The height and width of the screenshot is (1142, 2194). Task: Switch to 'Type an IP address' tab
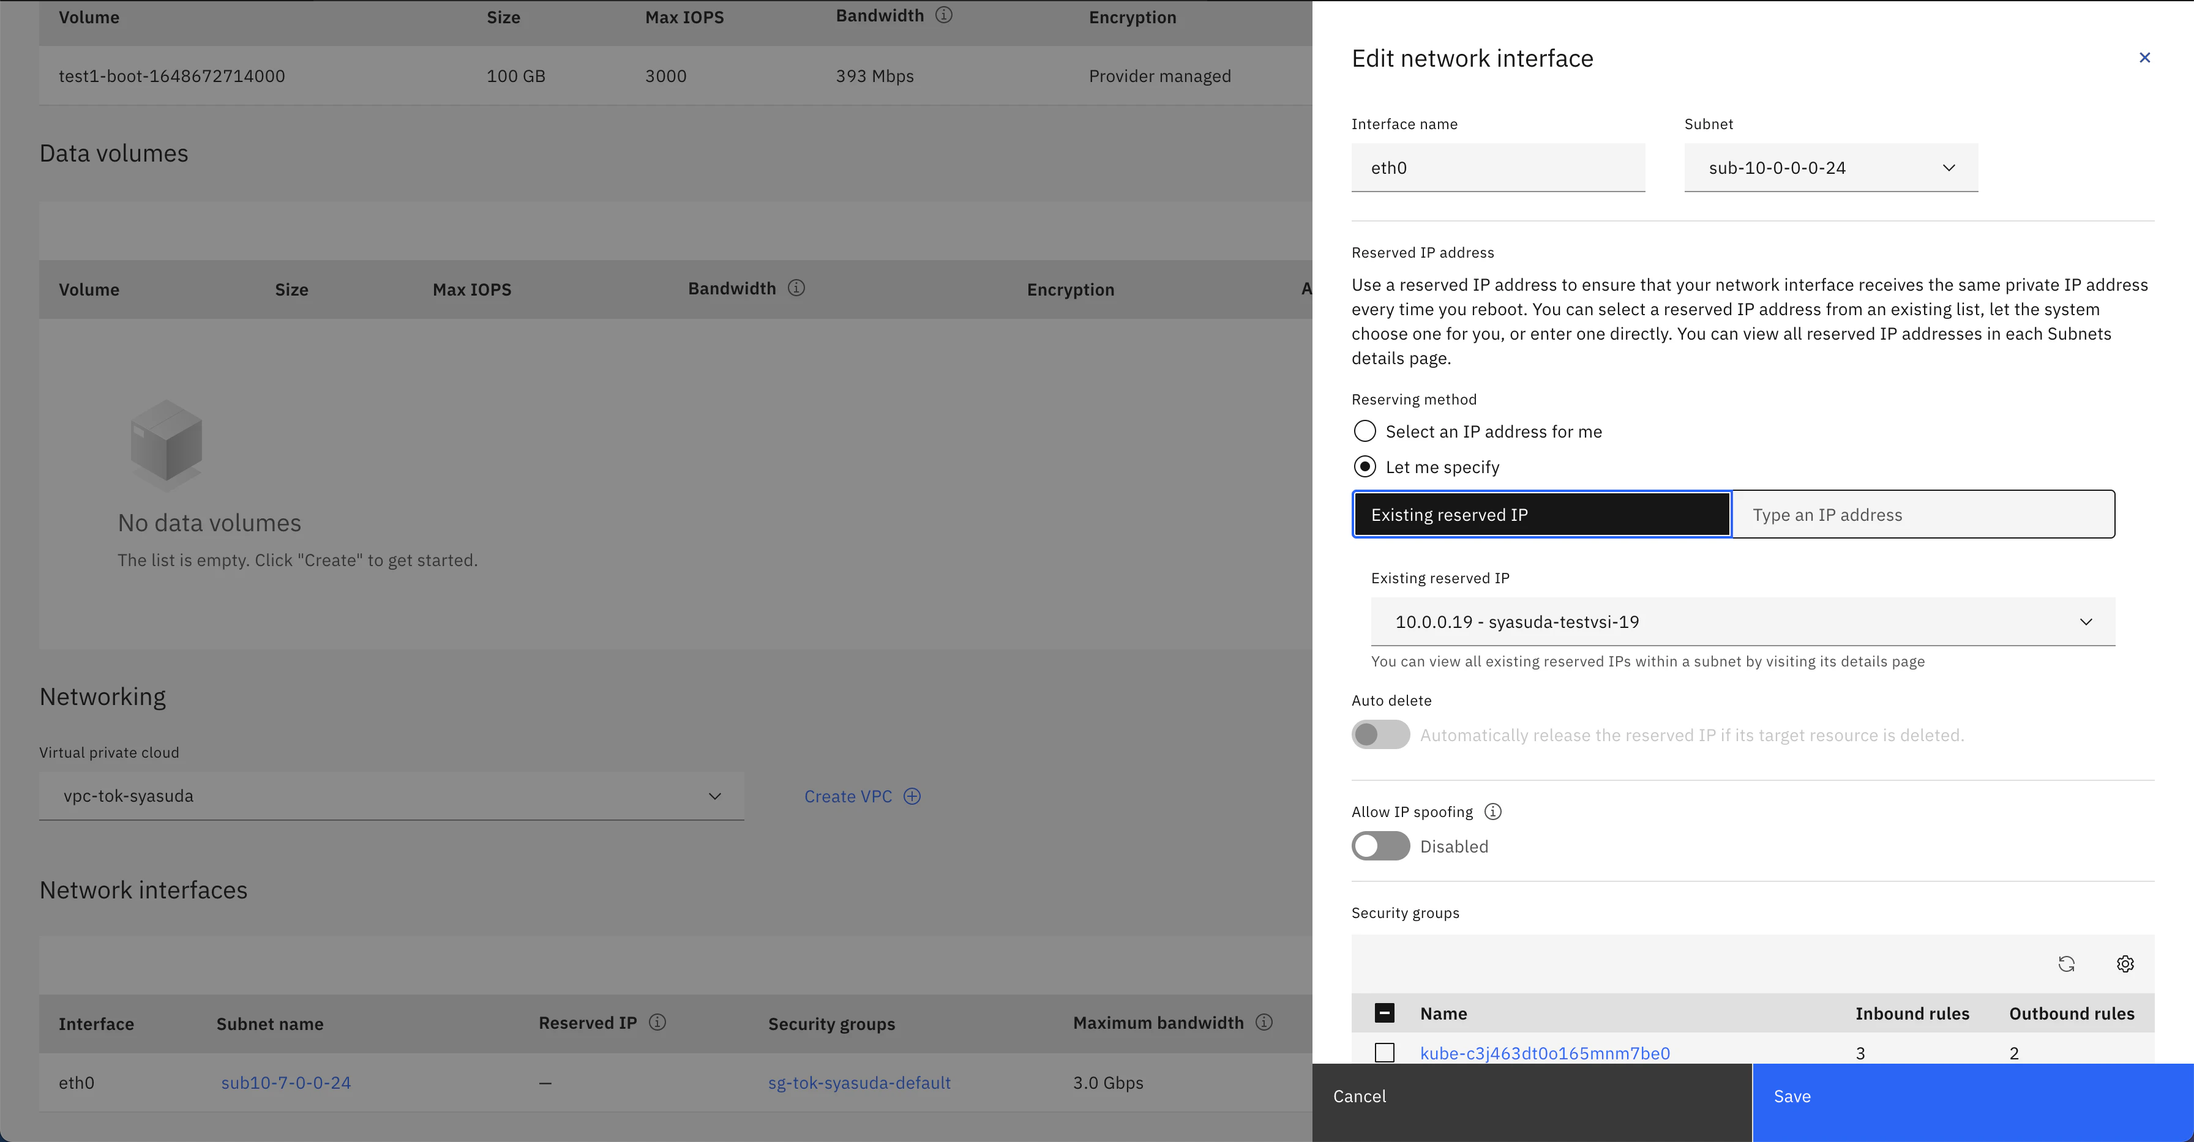1923,514
